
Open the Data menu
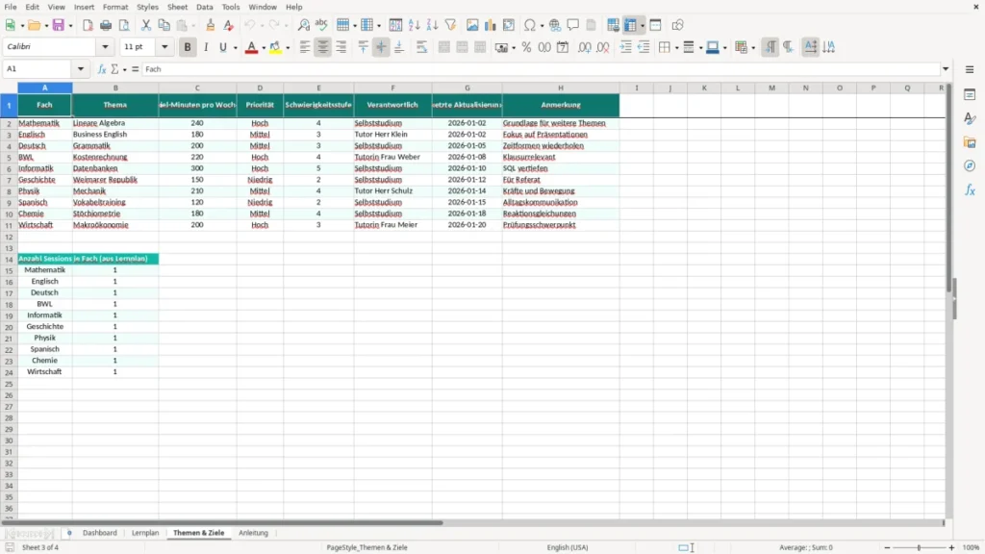point(205,7)
